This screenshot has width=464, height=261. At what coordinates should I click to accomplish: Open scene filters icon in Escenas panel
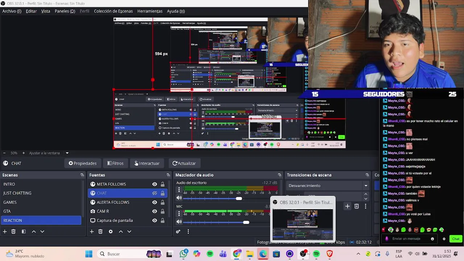(x=24, y=231)
